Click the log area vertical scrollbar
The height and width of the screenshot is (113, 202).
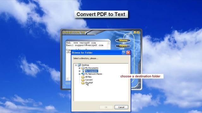coord(109,46)
